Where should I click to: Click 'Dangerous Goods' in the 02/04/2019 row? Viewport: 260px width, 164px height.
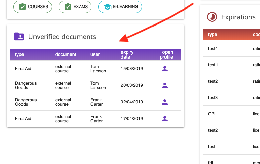click(26, 102)
